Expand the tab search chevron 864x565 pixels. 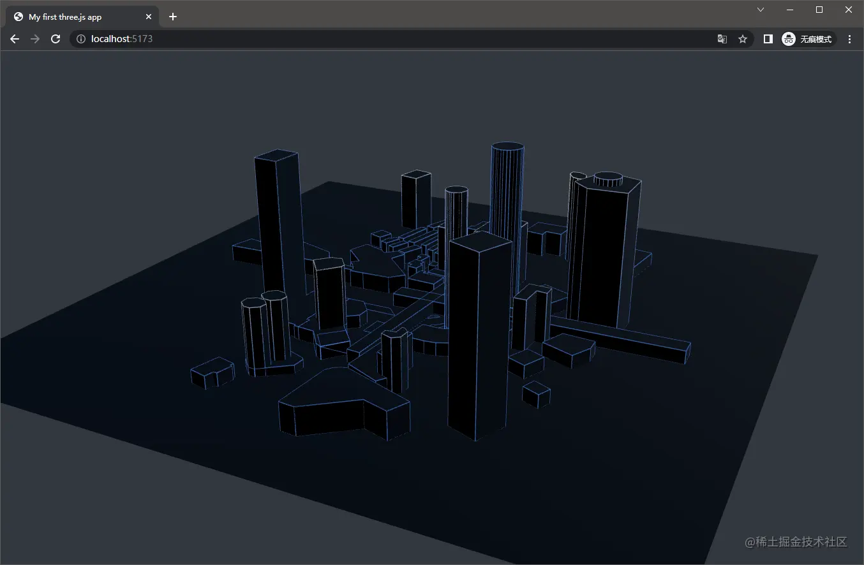point(761,10)
